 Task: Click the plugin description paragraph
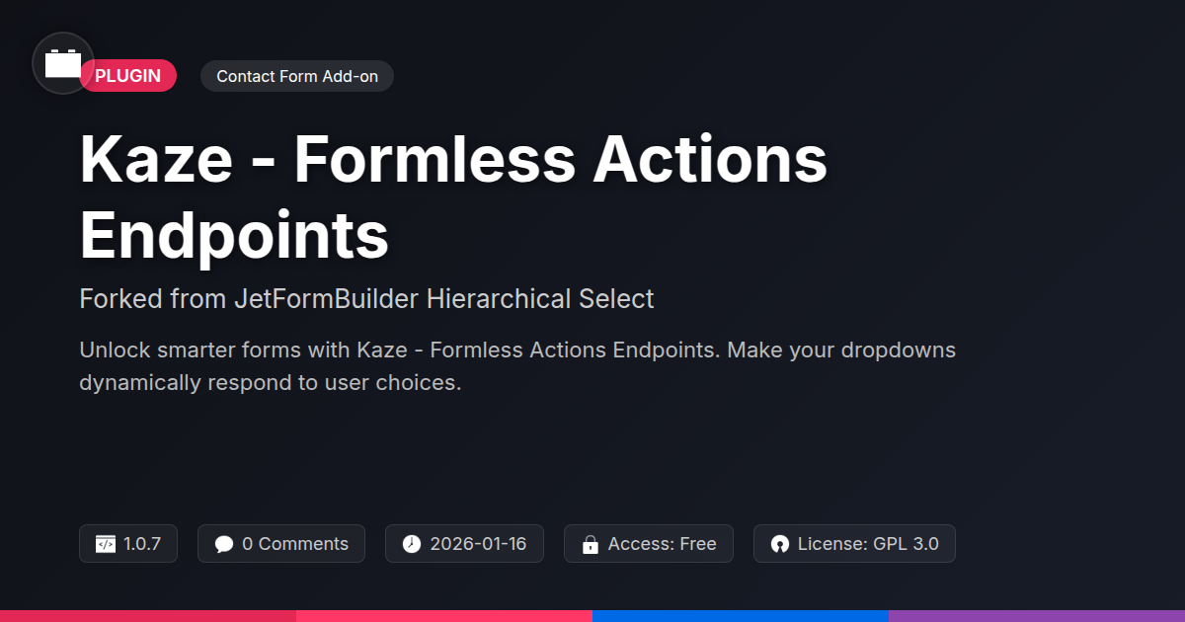(x=516, y=366)
